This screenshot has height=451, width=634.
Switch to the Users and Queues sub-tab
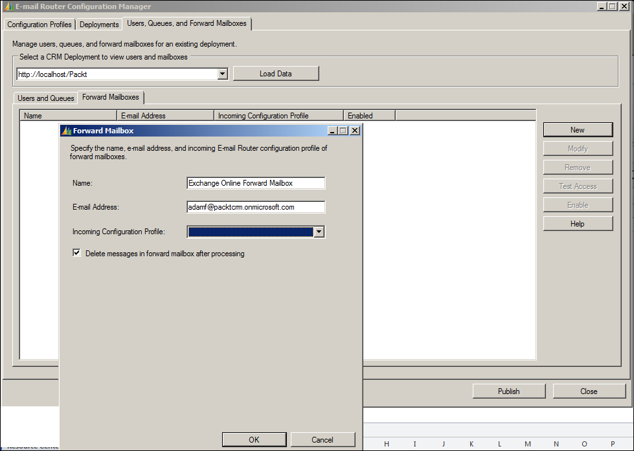46,98
